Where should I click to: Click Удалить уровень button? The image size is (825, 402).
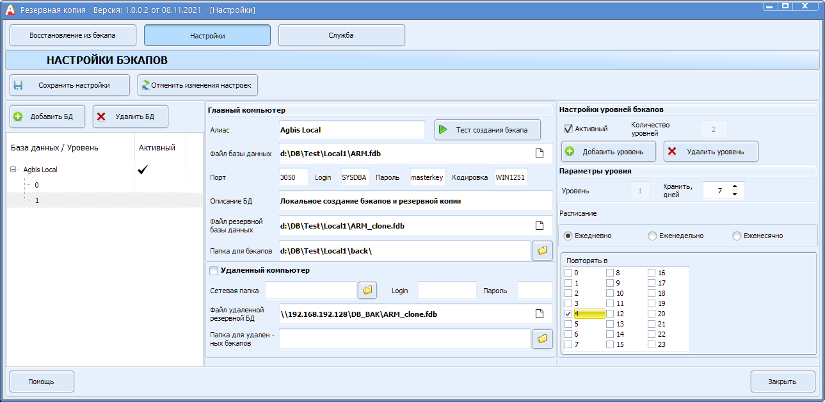pyautogui.click(x=711, y=152)
